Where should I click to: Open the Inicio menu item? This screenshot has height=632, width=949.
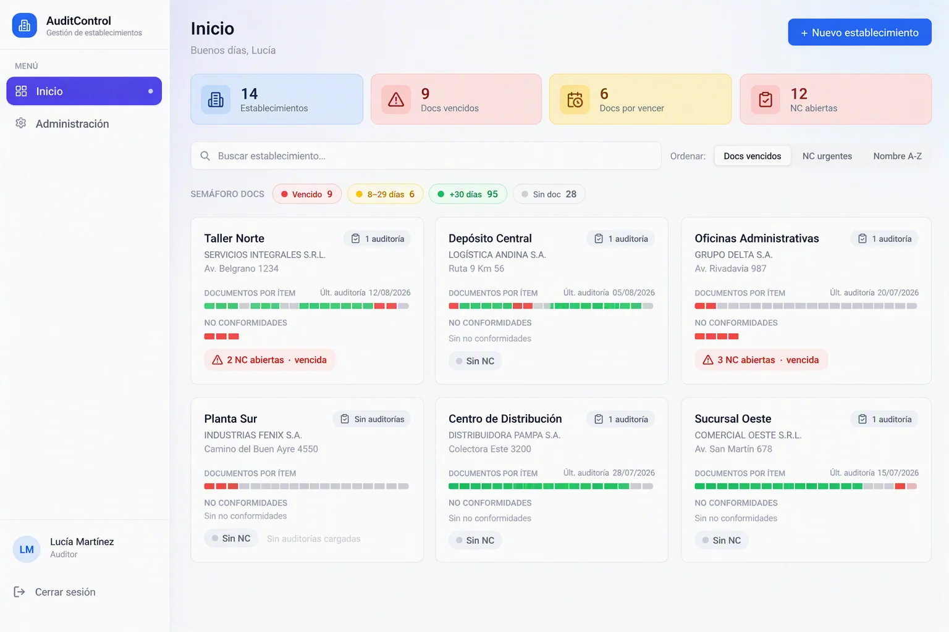[84, 91]
